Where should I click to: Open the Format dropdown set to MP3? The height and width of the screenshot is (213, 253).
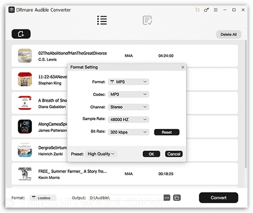(128, 82)
